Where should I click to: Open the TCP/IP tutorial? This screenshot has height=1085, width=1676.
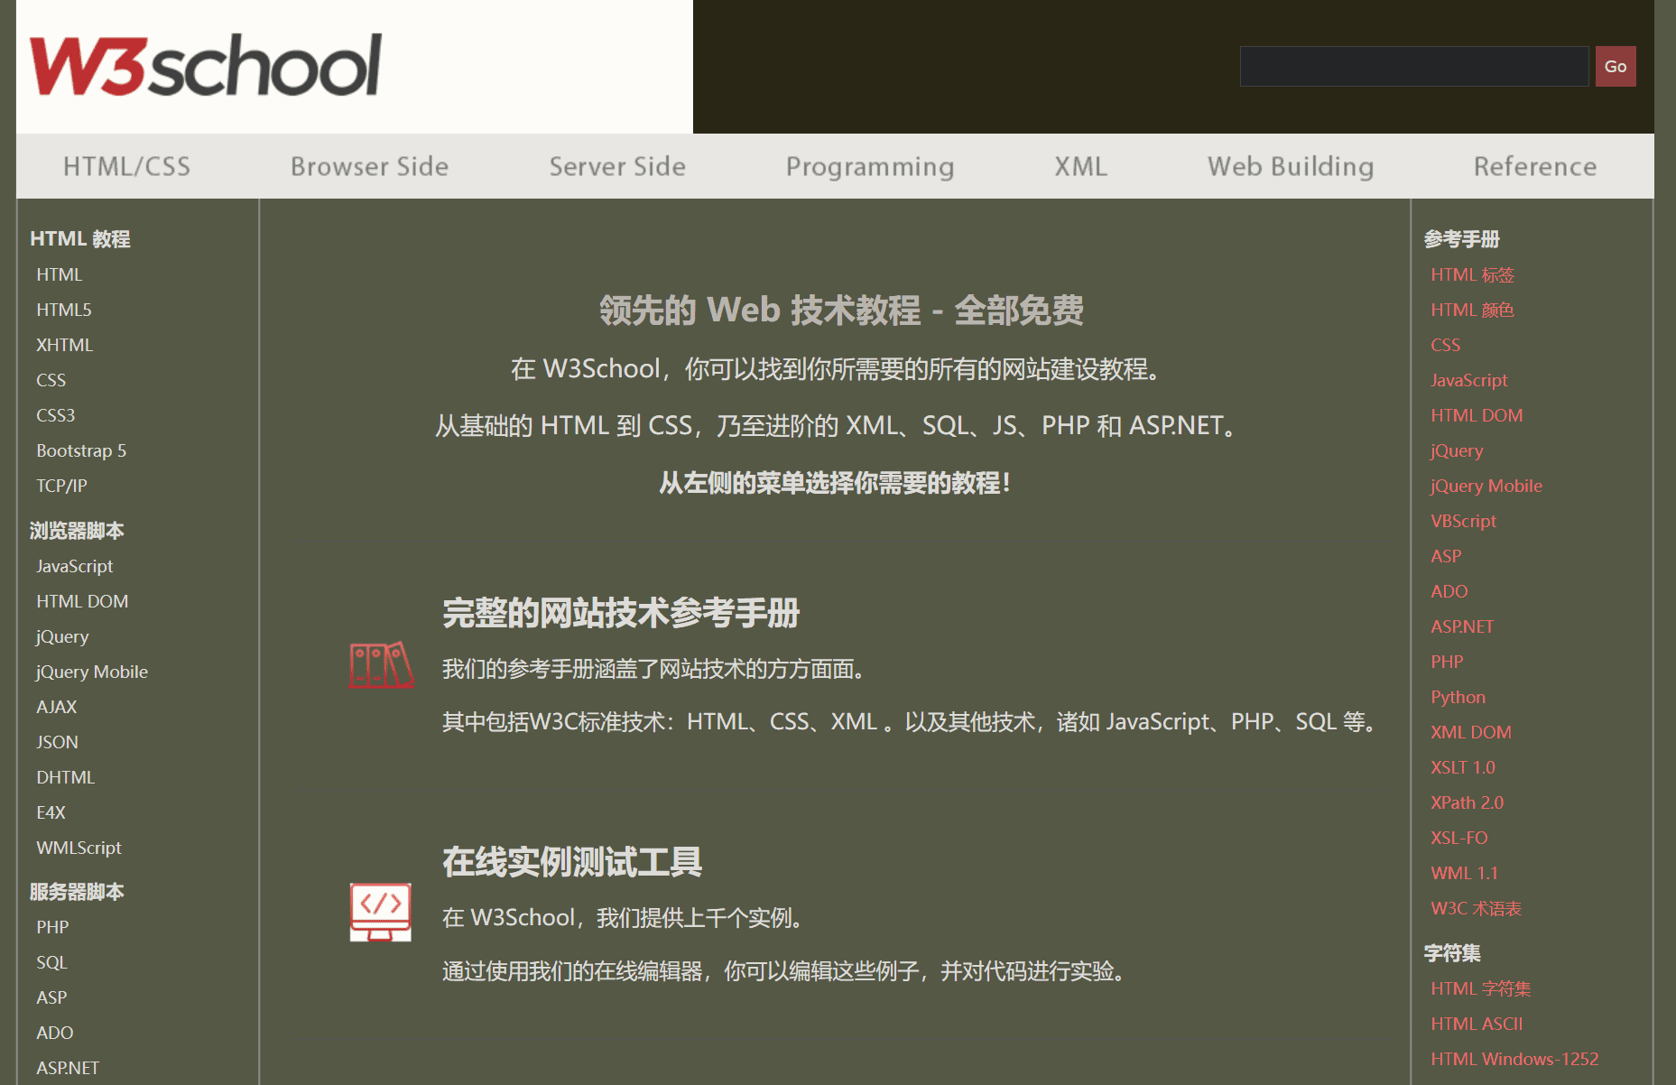(x=60, y=486)
